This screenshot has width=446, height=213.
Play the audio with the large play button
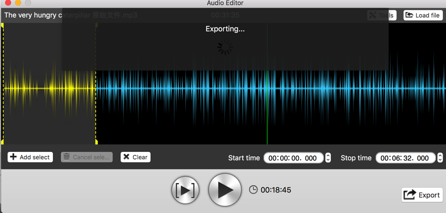coord(225,190)
